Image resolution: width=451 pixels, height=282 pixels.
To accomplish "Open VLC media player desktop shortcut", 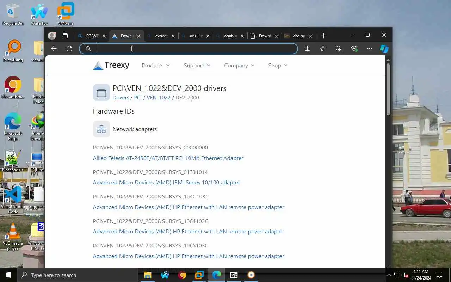I will [x=13, y=237].
